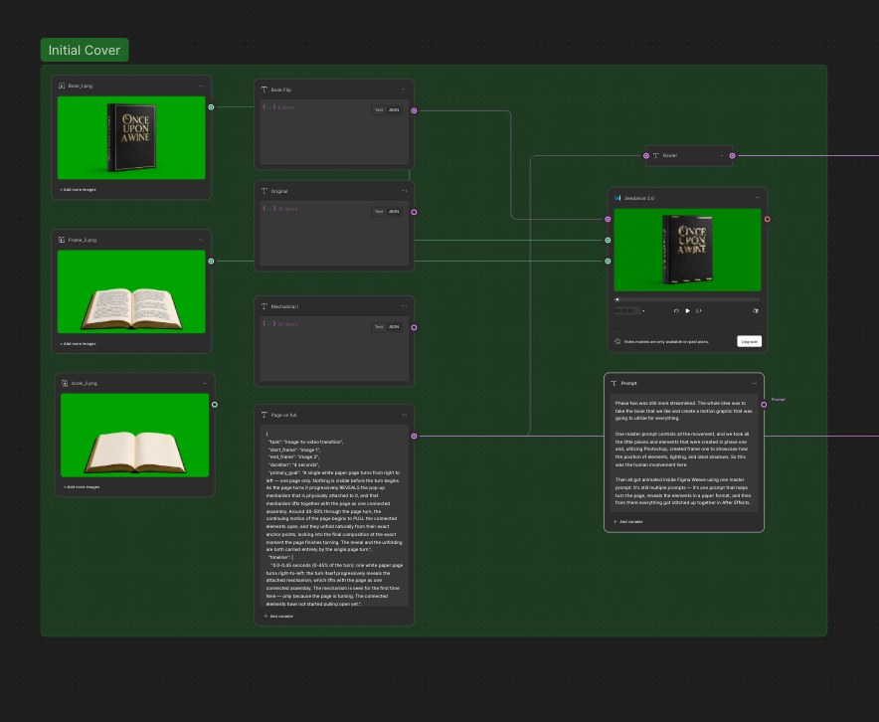879x722 pixels.
Task: Expand the collapsed JSON in Book Flip node
Action: point(269,107)
